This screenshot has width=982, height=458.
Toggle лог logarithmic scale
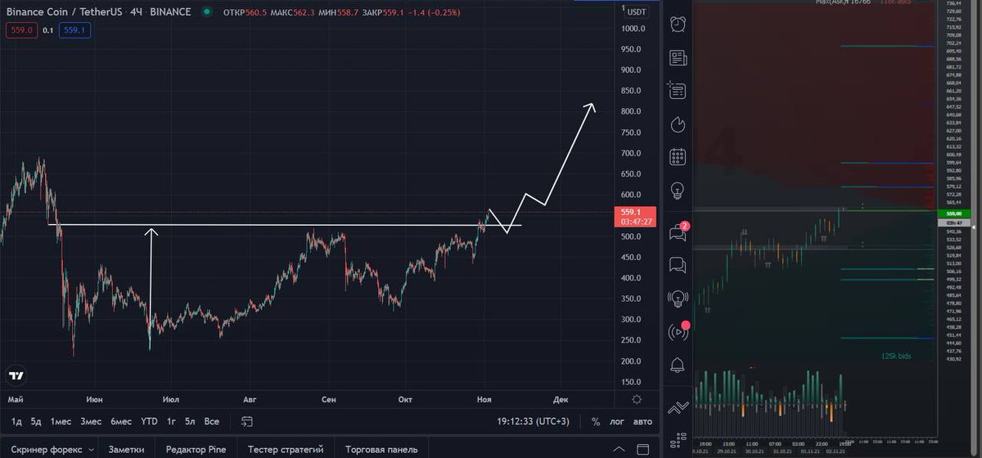[x=617, y=421]
